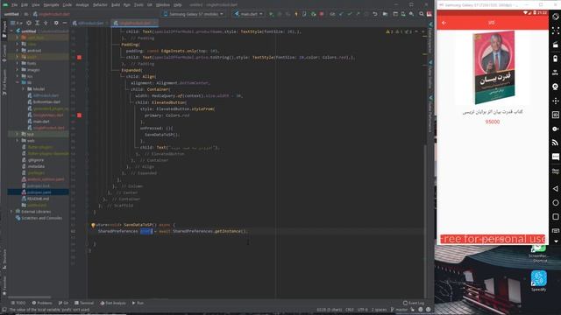Open the File menu
This screenshot has height=315, width=561.
[x=14, y=5]
